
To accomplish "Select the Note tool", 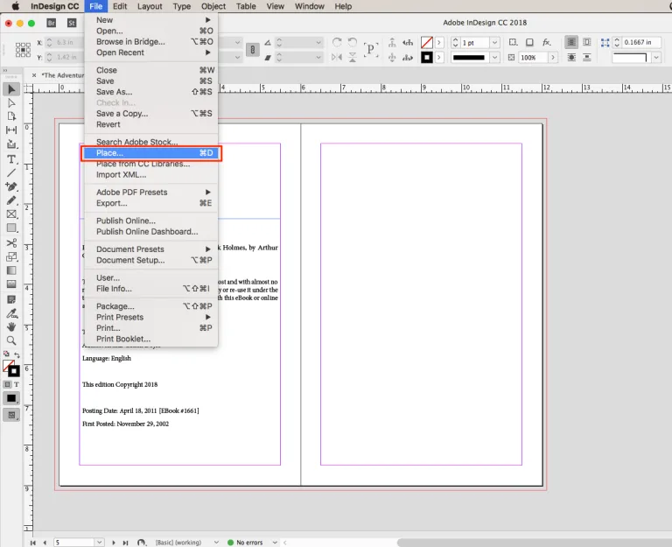I will pyautogui.click(x=11, y=299).
